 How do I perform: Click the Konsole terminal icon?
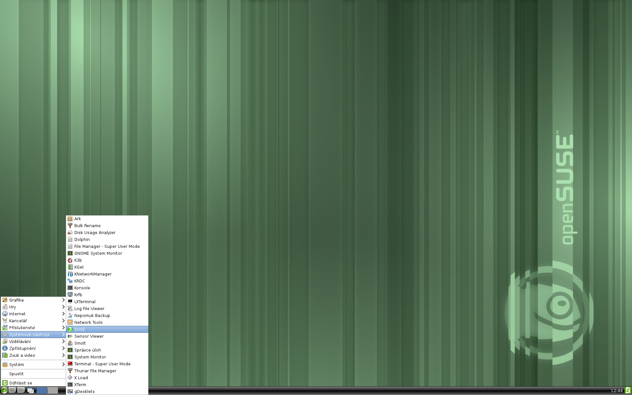pos(70,288)
